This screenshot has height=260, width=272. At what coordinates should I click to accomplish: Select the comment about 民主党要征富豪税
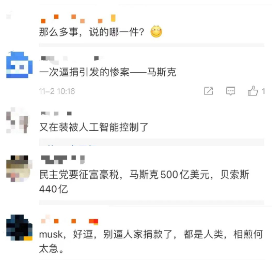144,182
